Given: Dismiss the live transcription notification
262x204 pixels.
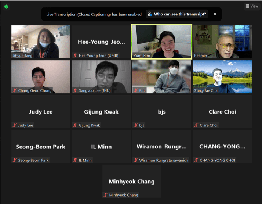Looking at the screenshot, I should click(215, 14).
